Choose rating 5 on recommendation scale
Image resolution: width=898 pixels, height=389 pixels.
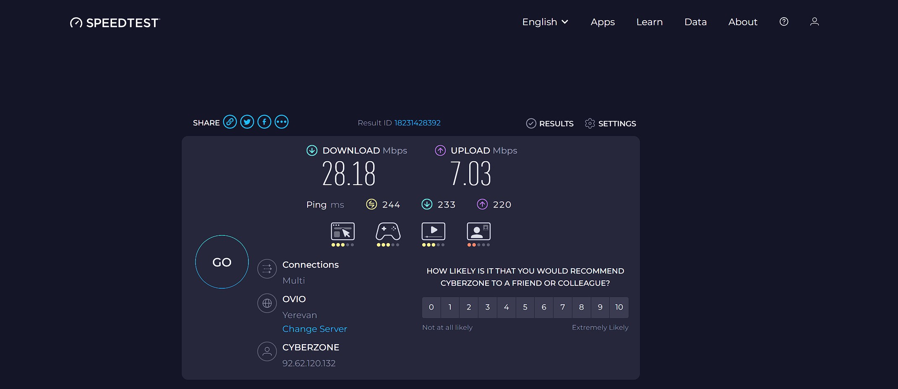[x=525, y=307]
